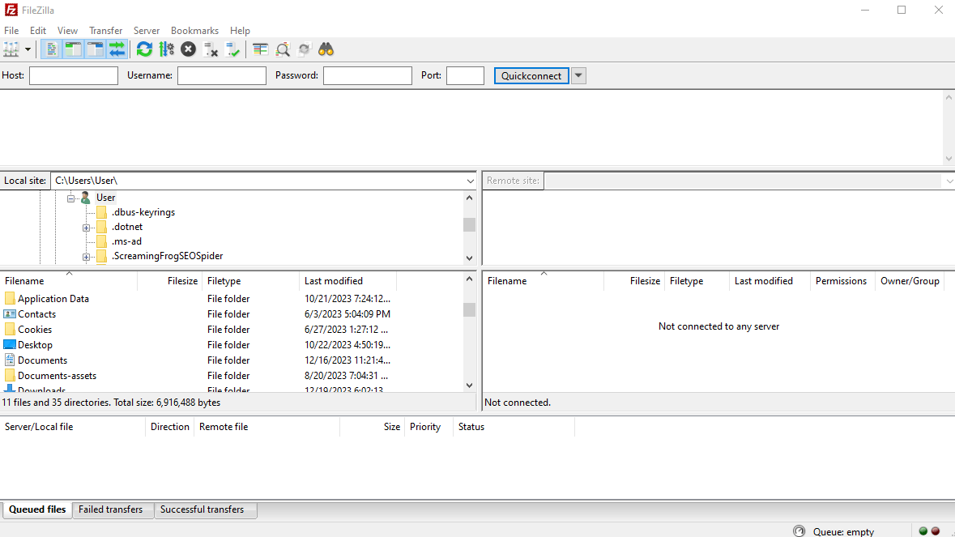Select the Contacts folder icon
The height and width of the screenshot is (537, 955).
(x=10, y=313)
